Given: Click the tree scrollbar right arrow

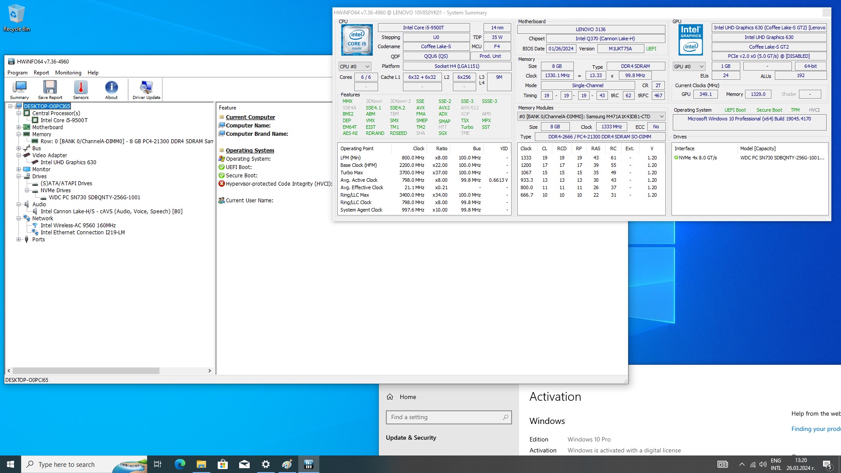Looking at the screenshot, I should (209, 371).
